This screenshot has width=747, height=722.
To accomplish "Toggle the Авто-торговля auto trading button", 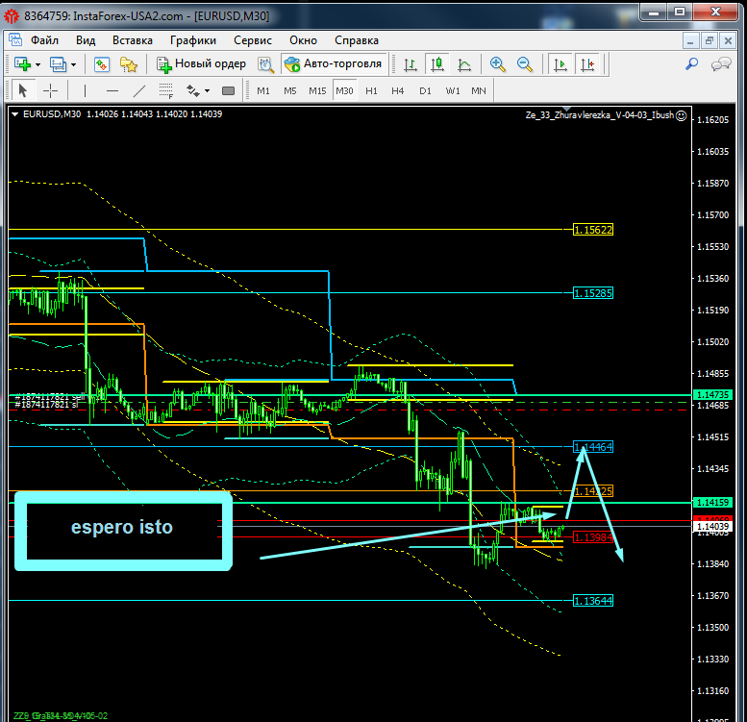I will (334, 64).
